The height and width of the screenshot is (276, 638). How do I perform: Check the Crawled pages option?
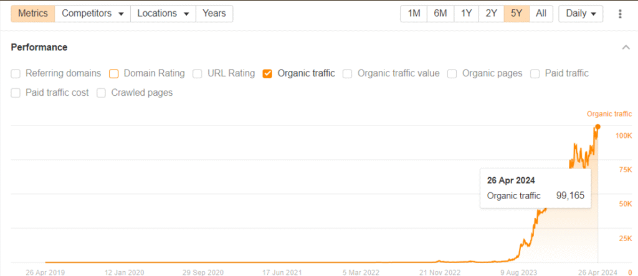coord(102,93)
